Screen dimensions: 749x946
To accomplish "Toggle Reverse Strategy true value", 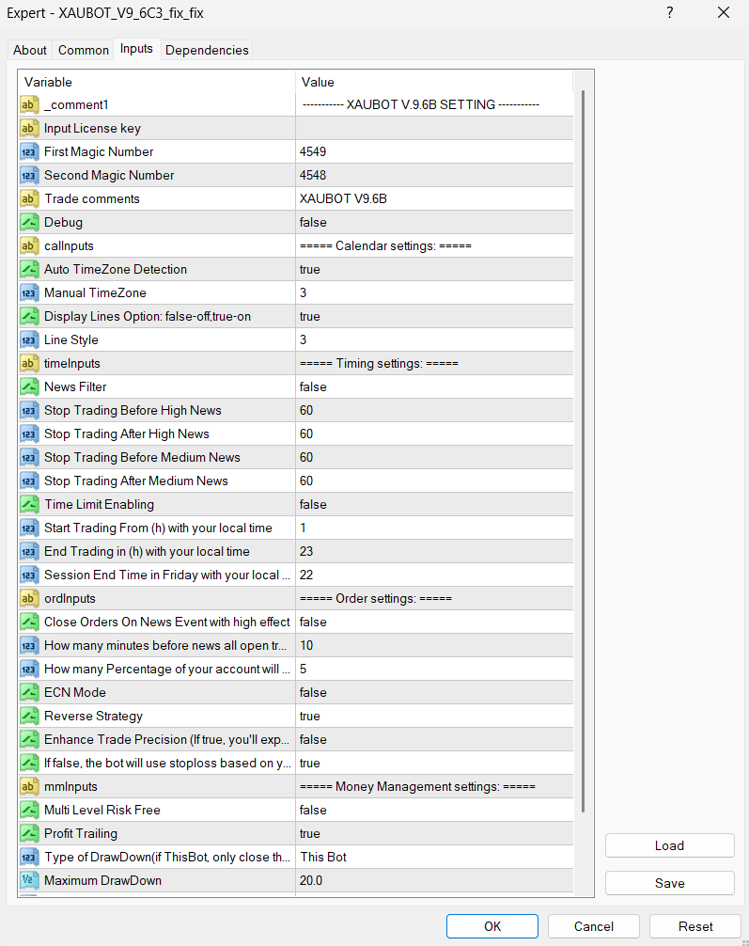I will tap(434, 716).
